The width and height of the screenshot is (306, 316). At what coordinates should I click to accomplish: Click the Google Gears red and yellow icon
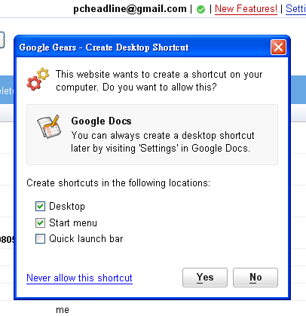(38, 79)
